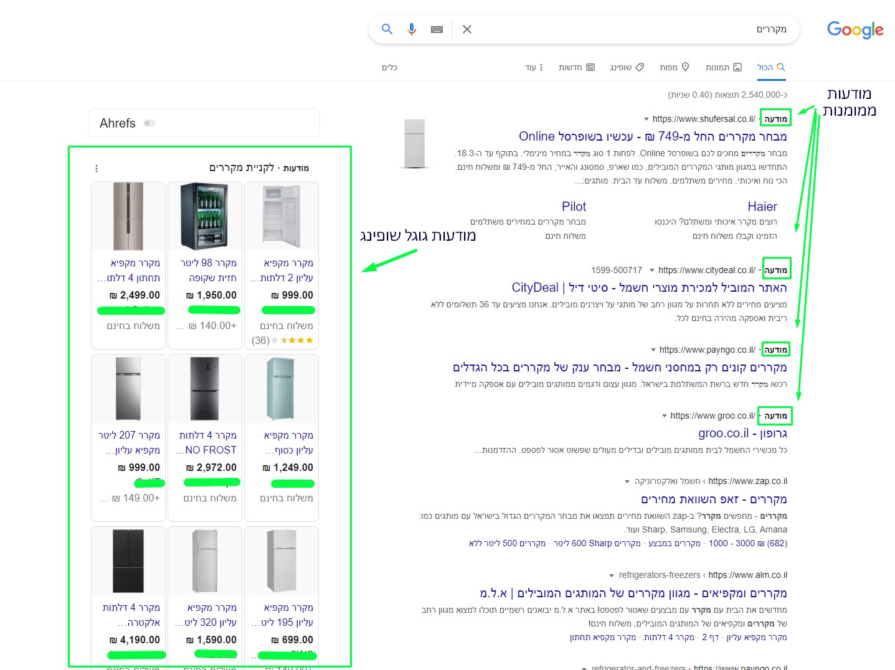Expand dropdown arrow next to groo.co.il URL

665,416
